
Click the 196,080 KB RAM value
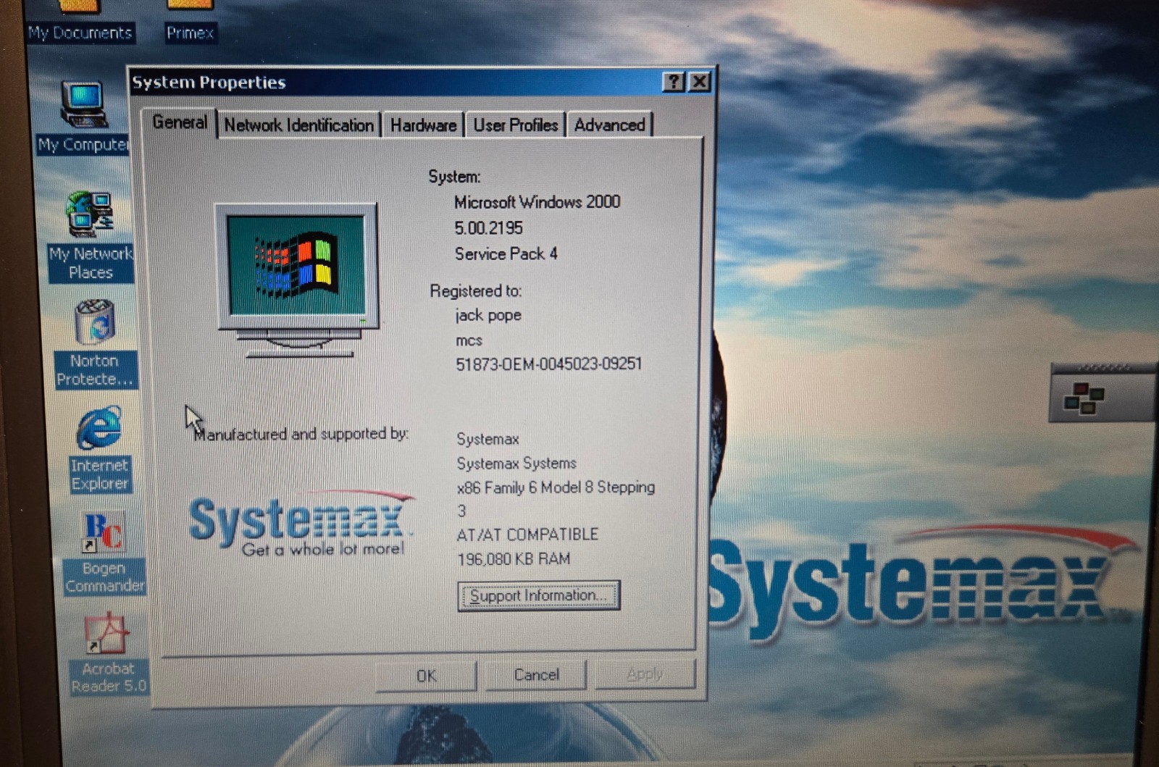tap(514, 559)
